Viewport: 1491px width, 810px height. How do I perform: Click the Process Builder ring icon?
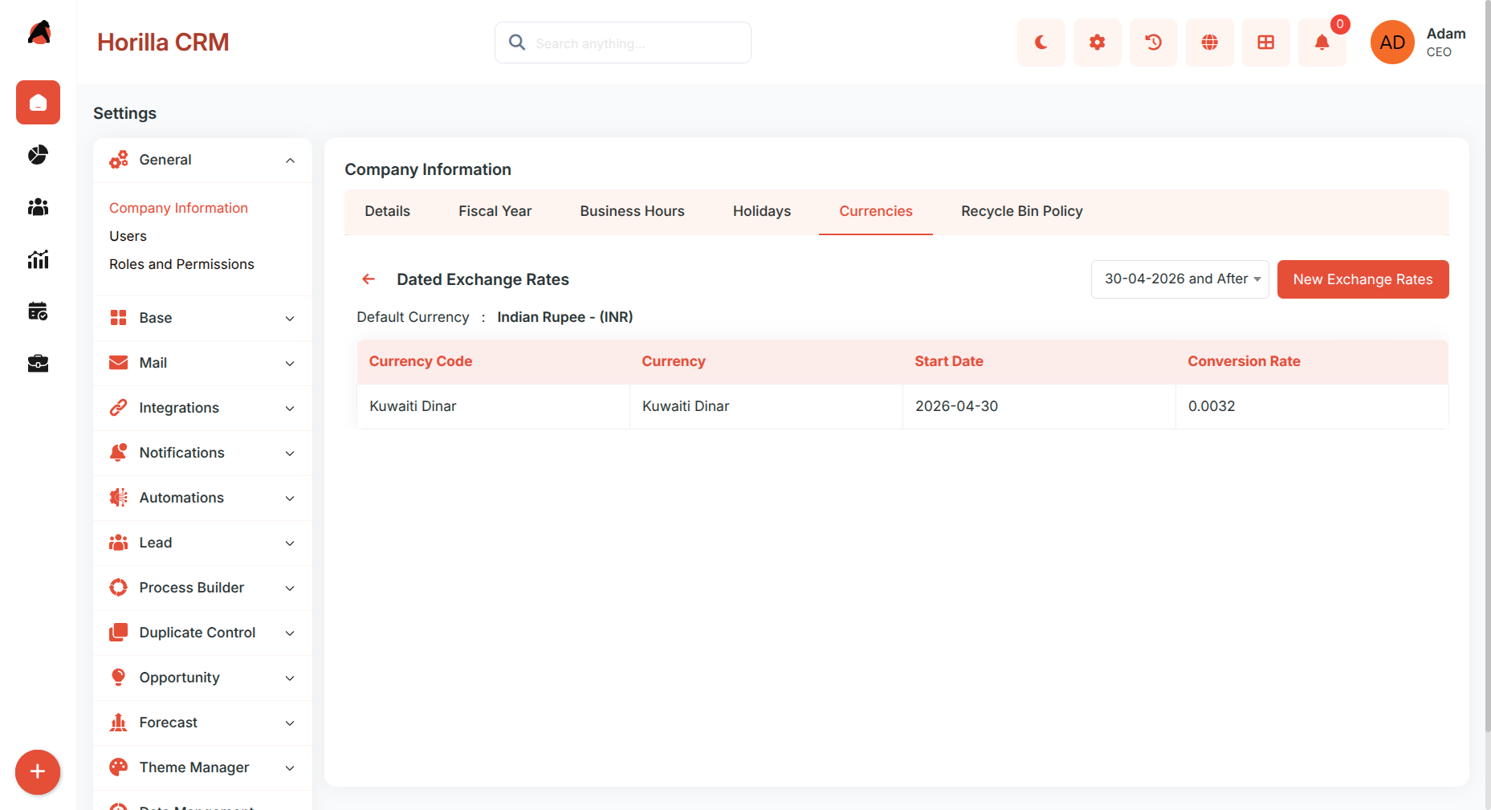(x=119, y=588)
